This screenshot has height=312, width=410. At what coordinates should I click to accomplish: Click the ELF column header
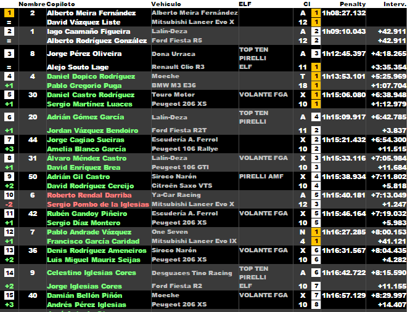pos(245,4)
